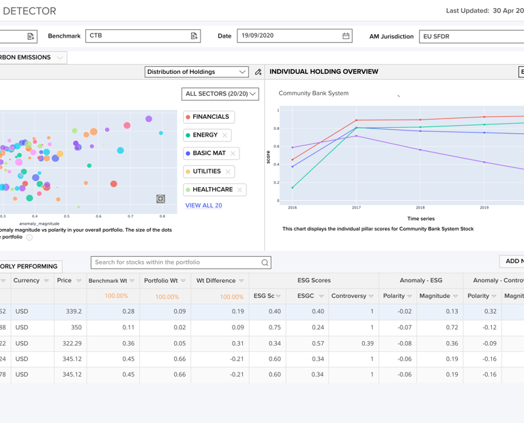The height and width of the screenshot is (423, 524).
Task: Open benchmark file picker icon
Action: (x=194, y=36)
